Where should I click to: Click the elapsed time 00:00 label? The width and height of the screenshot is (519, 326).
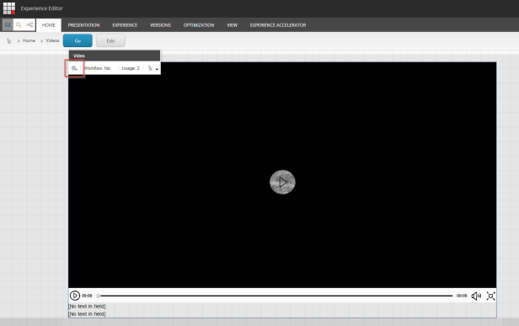point(87,296)
